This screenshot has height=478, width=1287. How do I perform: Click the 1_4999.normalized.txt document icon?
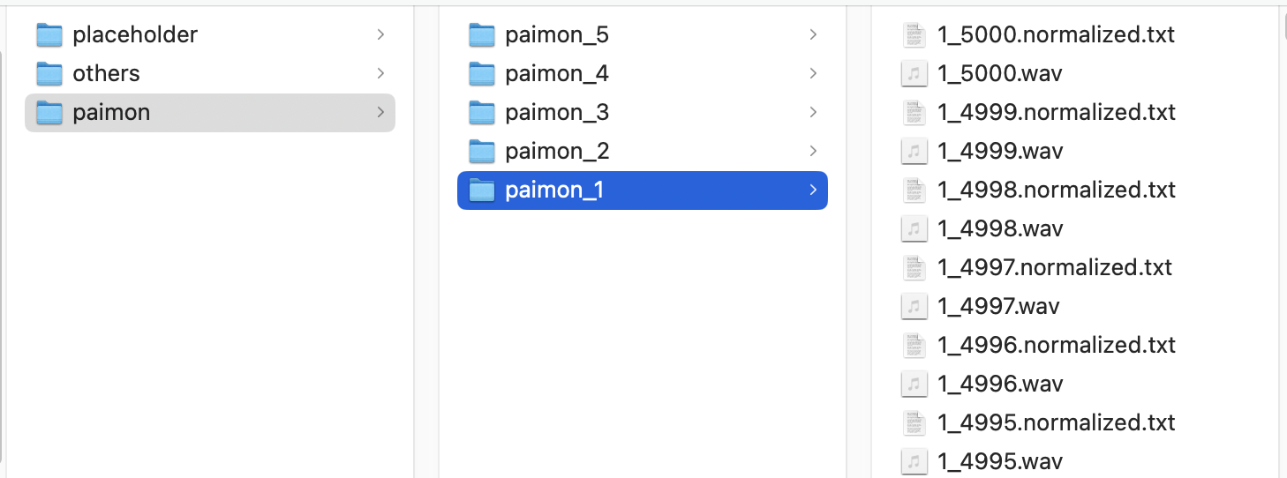click(914, 113)
